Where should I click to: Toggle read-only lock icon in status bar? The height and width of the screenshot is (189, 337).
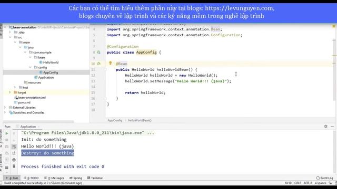point(330,183)
